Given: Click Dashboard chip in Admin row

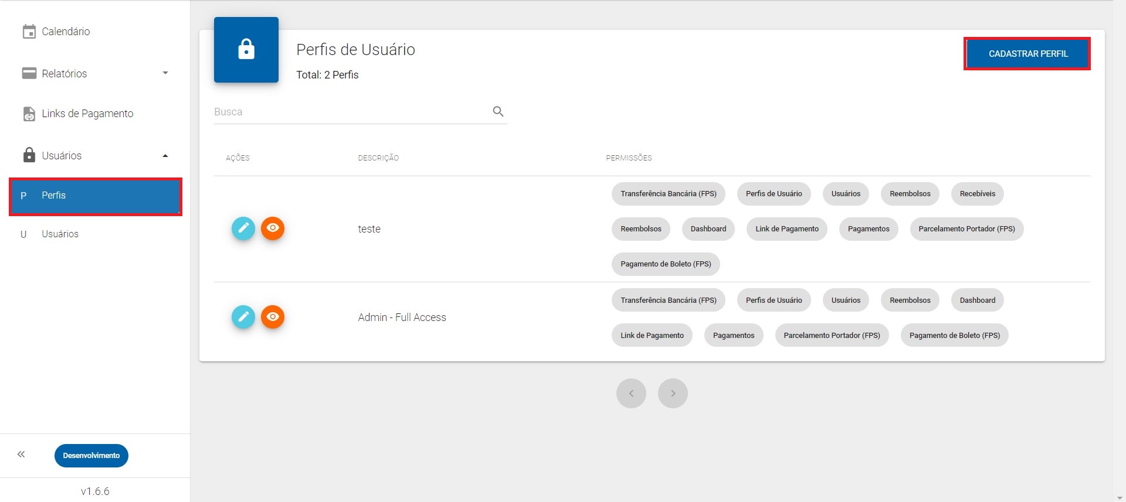Looking at the screenshot, I should (978, 300).
